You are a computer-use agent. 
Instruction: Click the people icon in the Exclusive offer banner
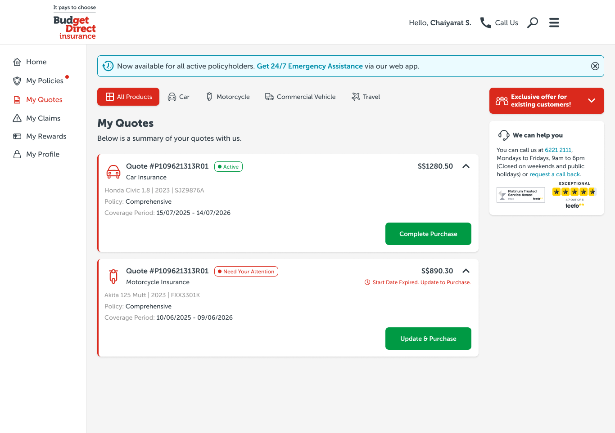(x=502, y=101)
